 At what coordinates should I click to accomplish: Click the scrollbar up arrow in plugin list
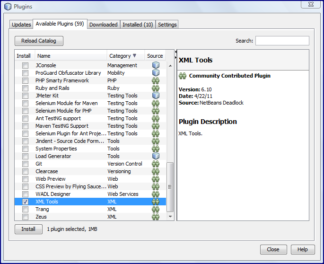click(x=170, y=66)
